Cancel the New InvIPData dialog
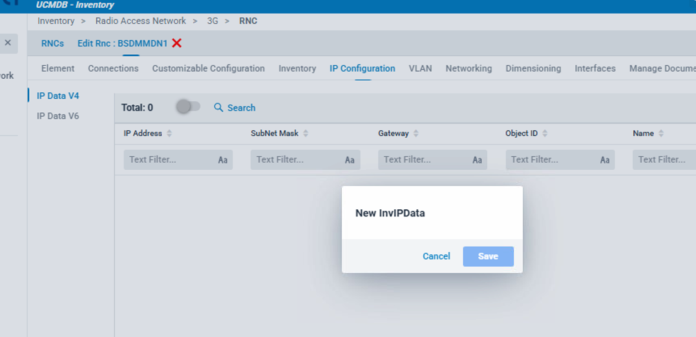 click(x=436, y=256)
